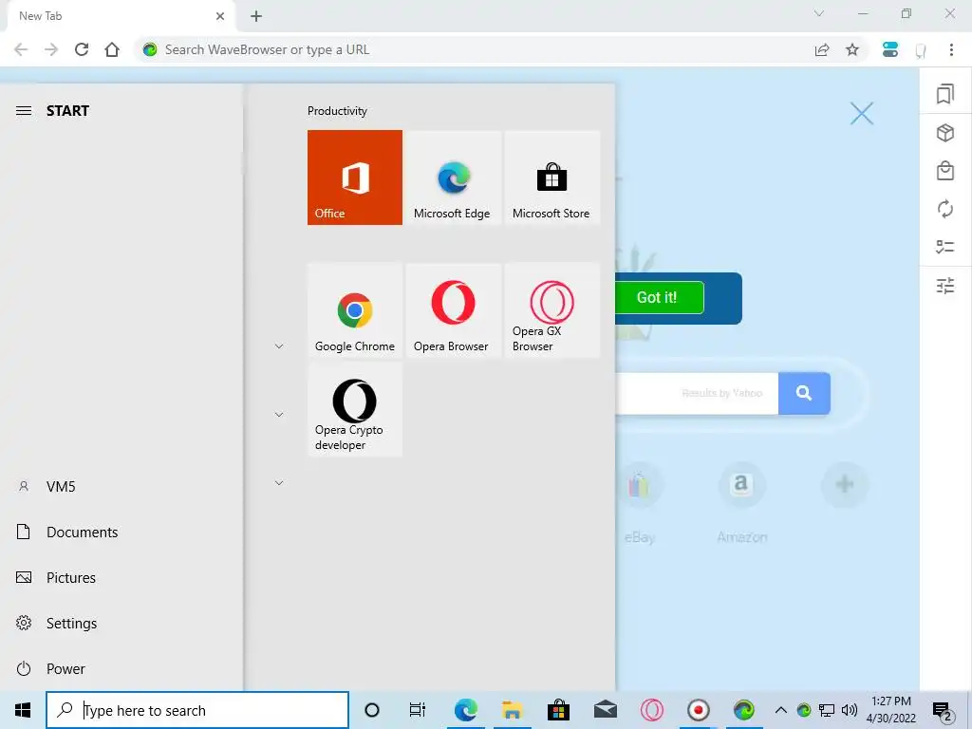Launch Opera GX Browser tile
The image size is (972, 729).
pyautogui.click(x=551, y=310)
